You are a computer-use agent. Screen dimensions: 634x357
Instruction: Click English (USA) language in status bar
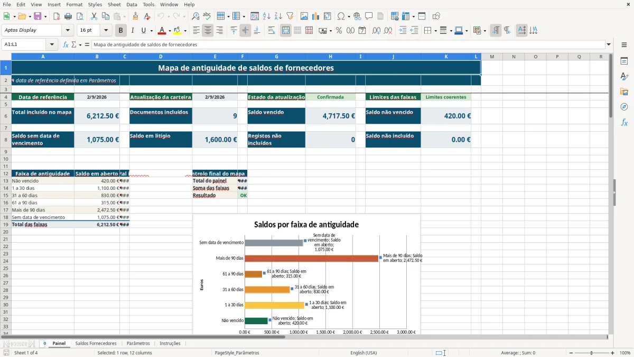coord(363,353)
